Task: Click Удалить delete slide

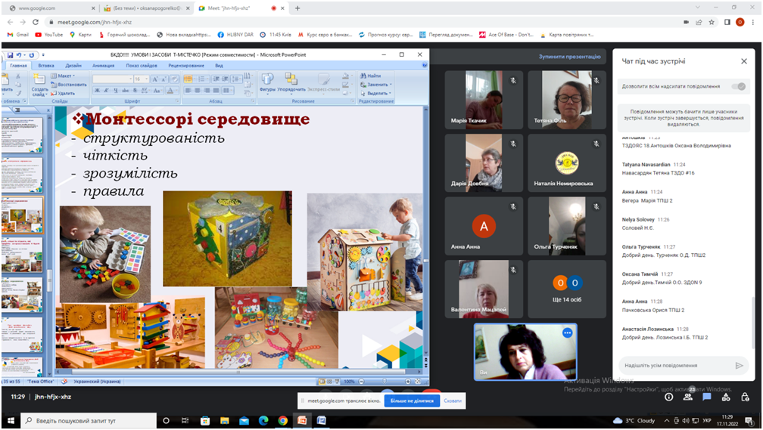Action: [x=63, y=93]
